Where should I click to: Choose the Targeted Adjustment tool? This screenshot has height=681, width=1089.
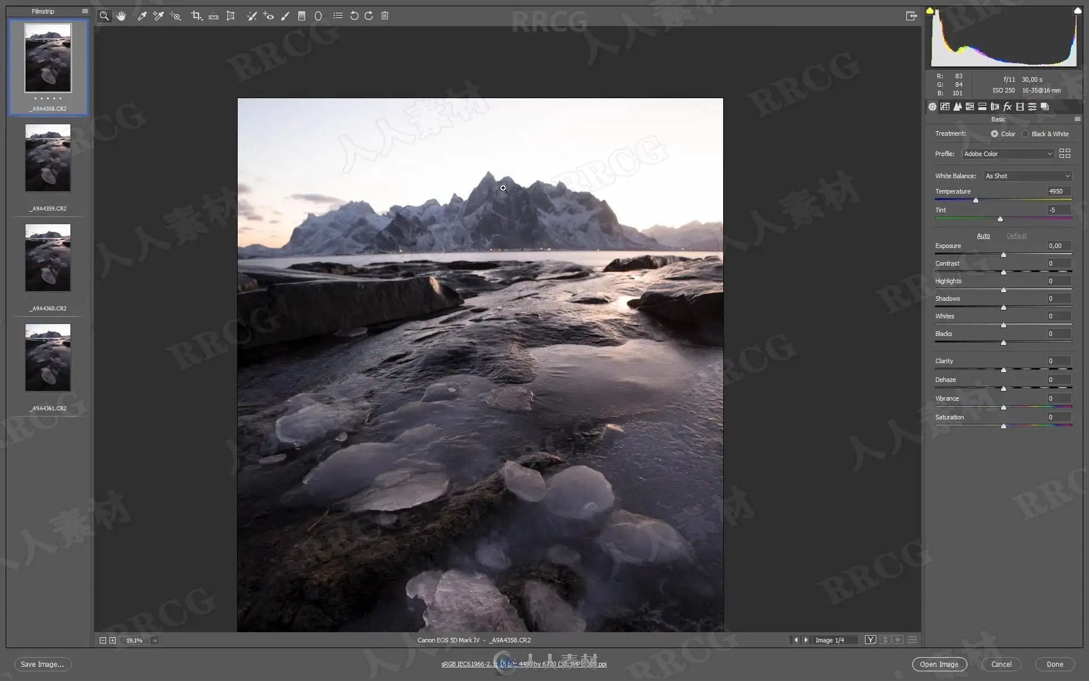click(175, 16)
